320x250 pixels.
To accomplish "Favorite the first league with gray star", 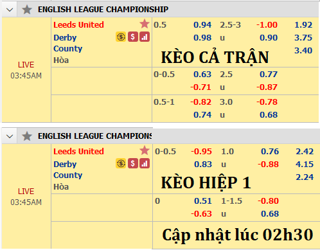I will (27, 10).
